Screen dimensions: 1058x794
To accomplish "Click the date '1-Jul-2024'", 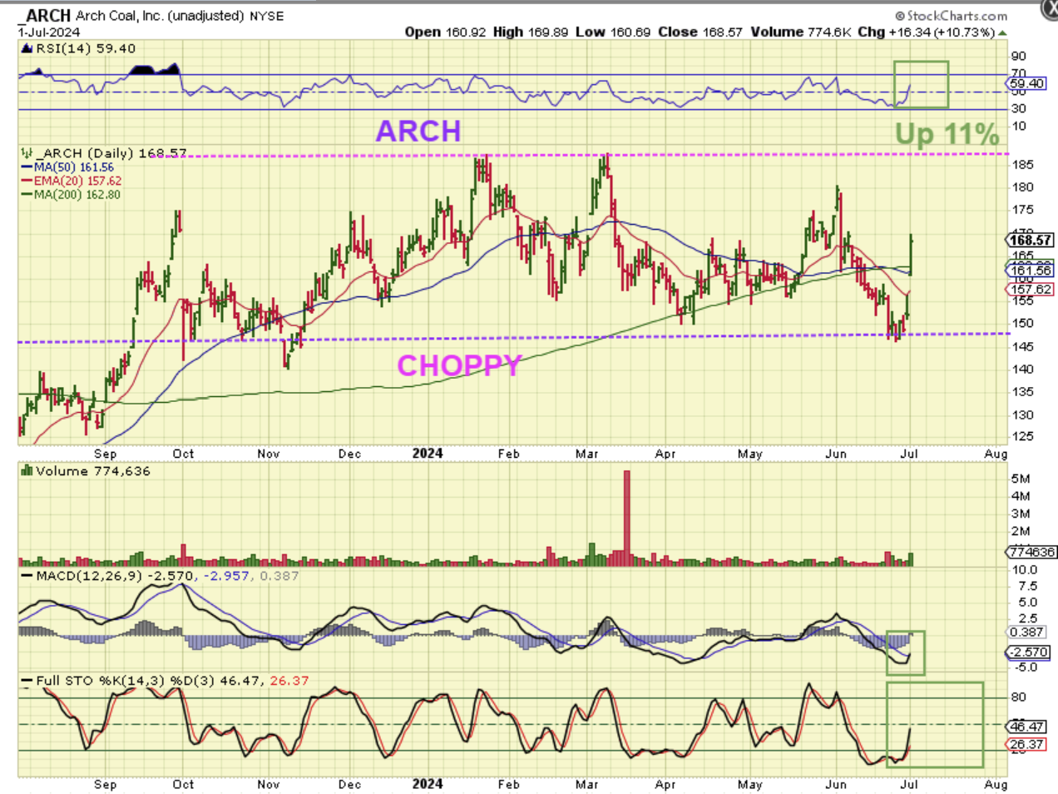I will 49,32.
